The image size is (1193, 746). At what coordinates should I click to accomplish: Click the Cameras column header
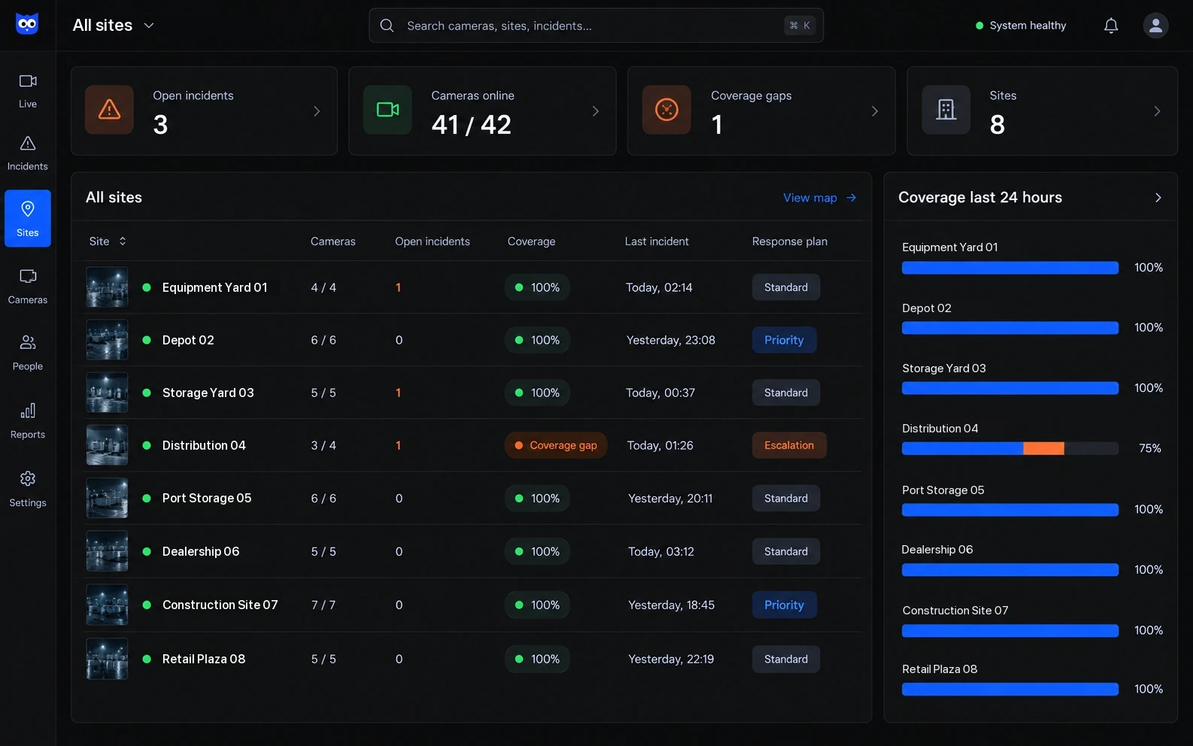[333, 241]
